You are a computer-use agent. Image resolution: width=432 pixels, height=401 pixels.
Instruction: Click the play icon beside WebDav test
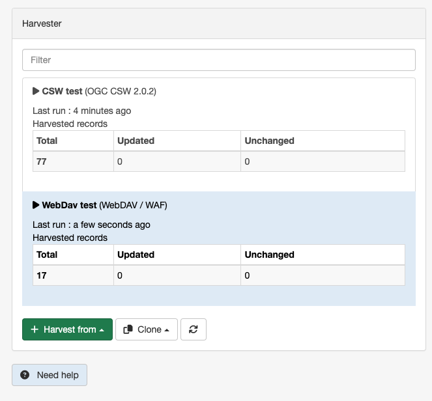(x=36, y=205)
